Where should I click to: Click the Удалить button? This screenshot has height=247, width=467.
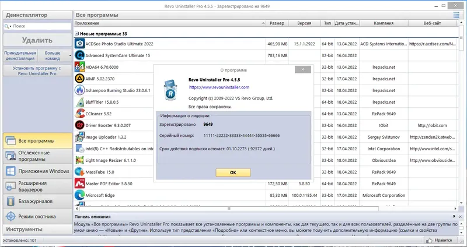(x=37, y=40)
